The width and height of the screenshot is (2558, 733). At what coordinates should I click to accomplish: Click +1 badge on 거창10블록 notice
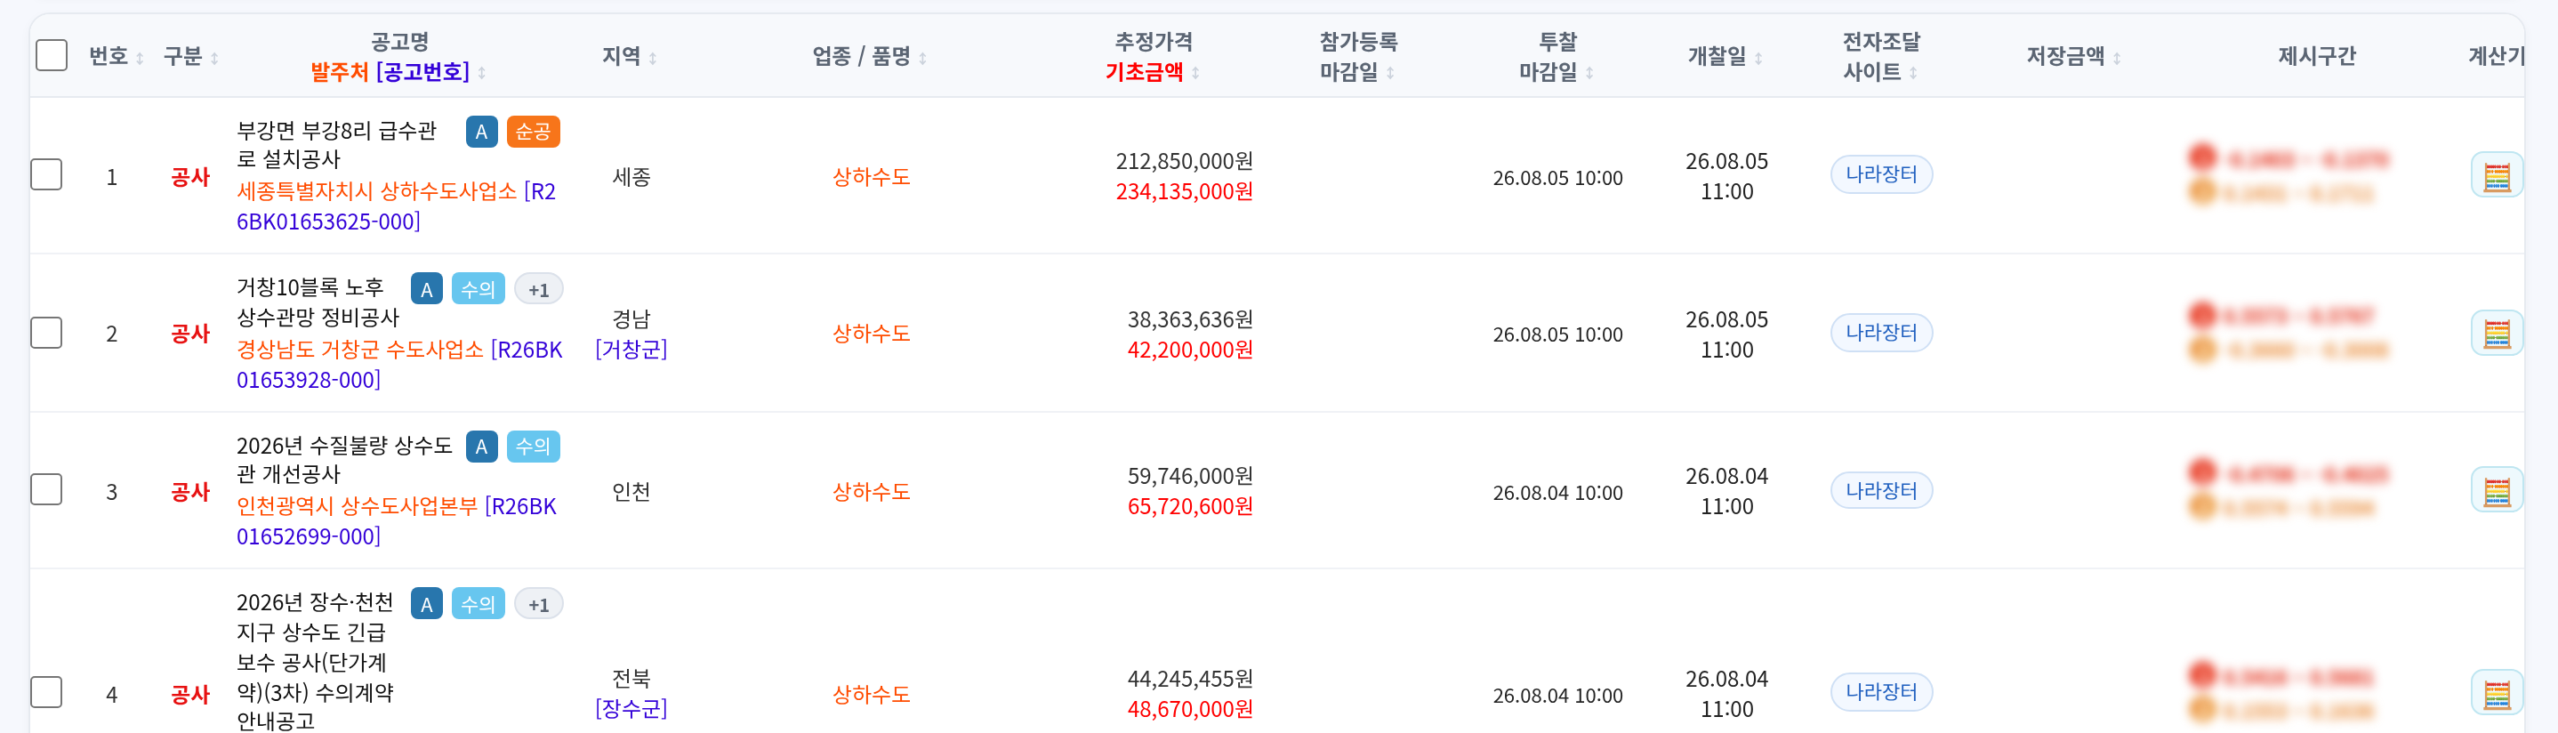click(538, 289)
